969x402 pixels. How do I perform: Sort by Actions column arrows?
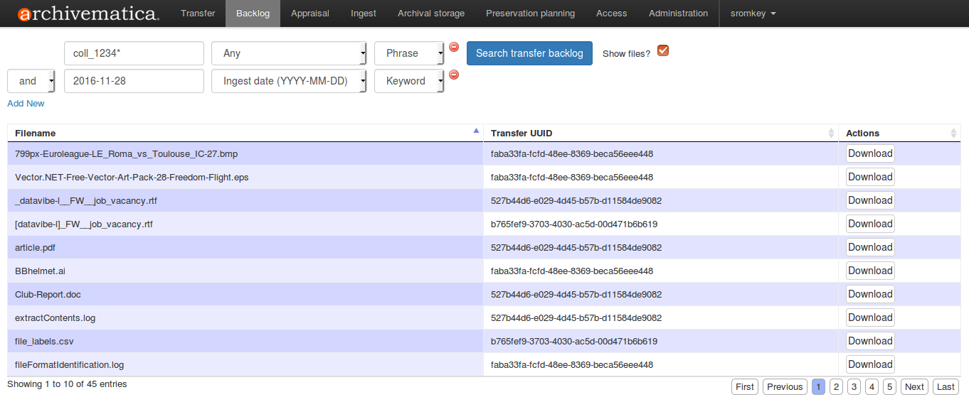(953, 133)
